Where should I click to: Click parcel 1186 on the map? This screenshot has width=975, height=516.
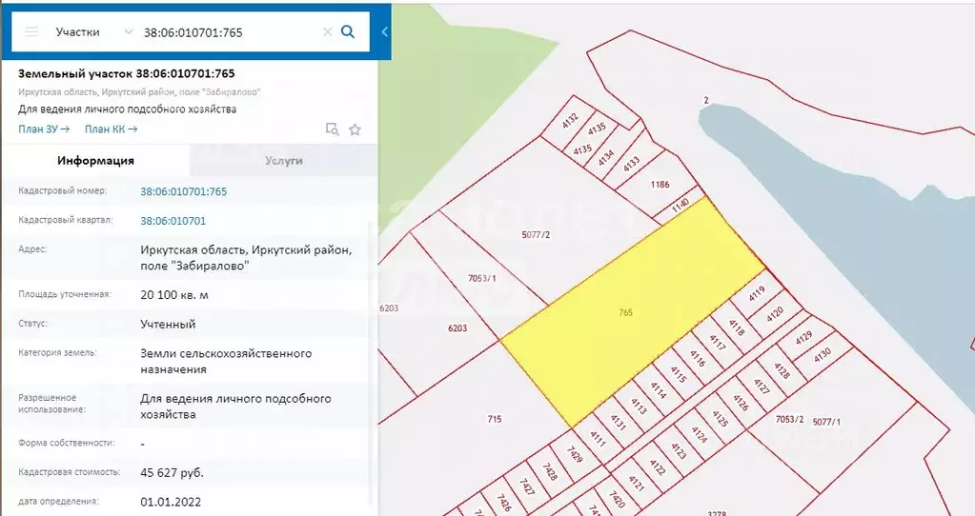pyautogui.click(x=660, y=185)
